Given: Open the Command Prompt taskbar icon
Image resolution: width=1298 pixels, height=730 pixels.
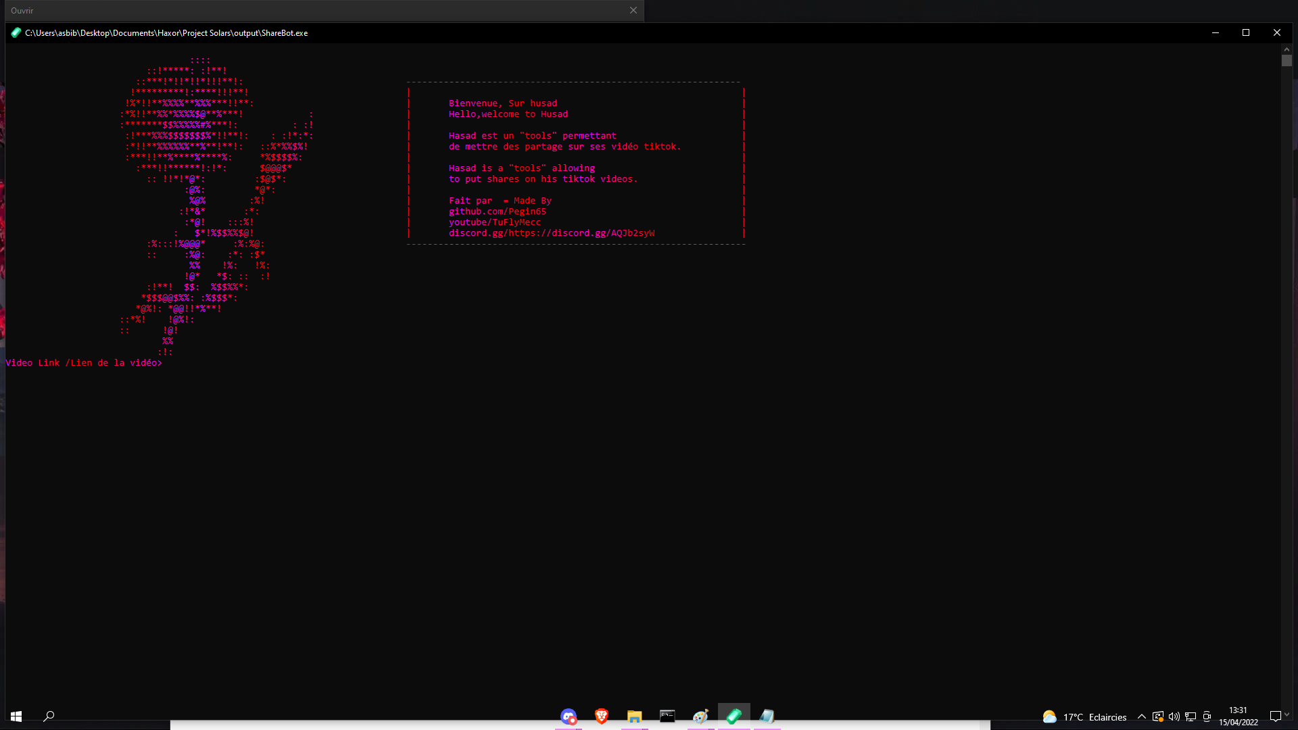Looking at the screenshot, I should 667,716.
